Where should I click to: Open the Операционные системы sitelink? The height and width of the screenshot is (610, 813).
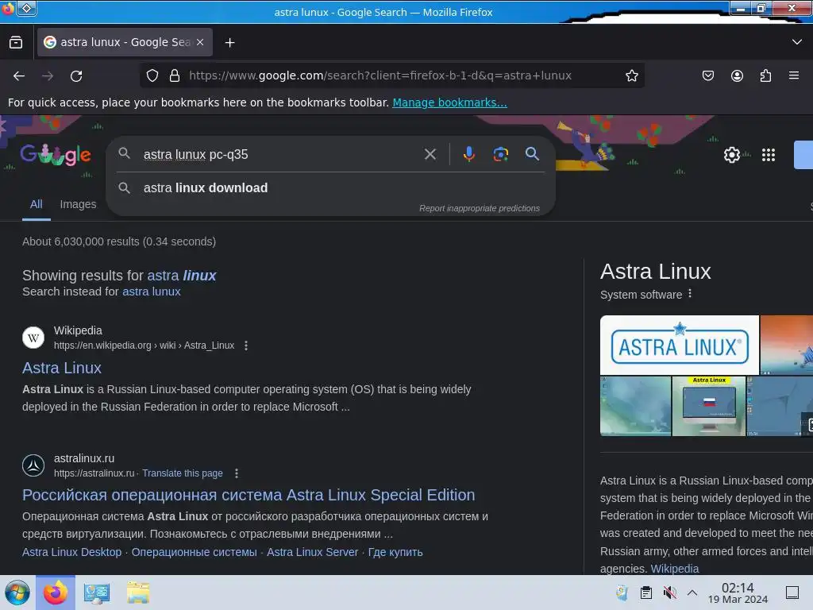pyautogui.click(x=194, y=552)
